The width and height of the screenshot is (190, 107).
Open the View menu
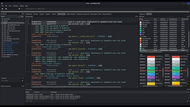click(10, 6)
